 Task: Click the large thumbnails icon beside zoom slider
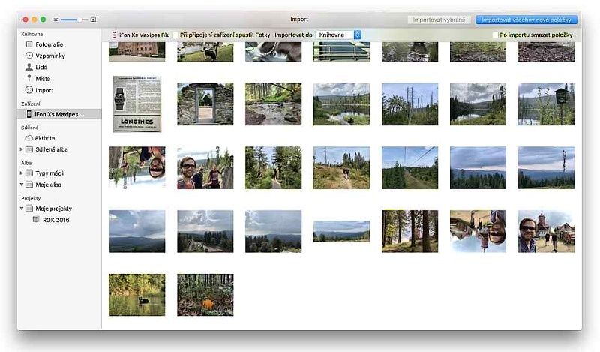coord(93,20)
